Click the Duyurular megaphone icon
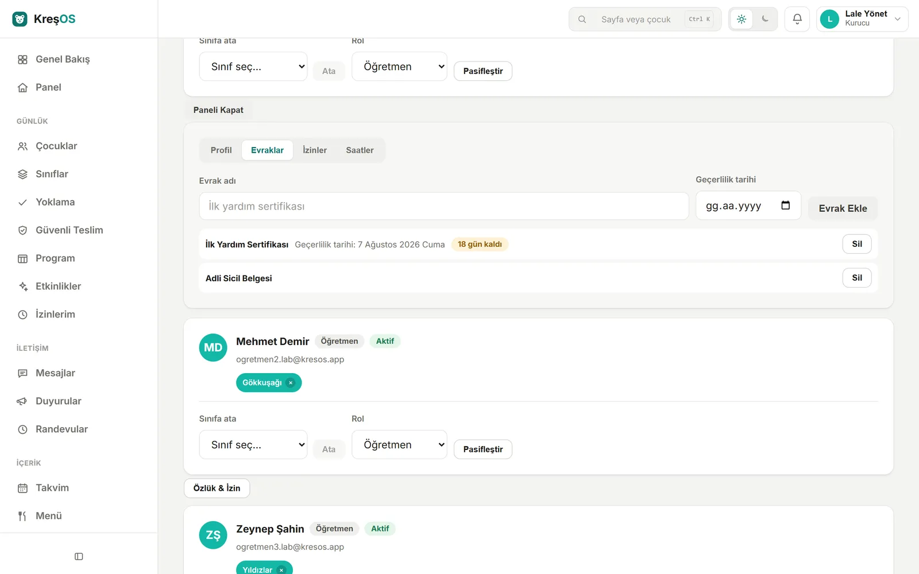The width and height of the screenshot is (919, 574). 22,402
